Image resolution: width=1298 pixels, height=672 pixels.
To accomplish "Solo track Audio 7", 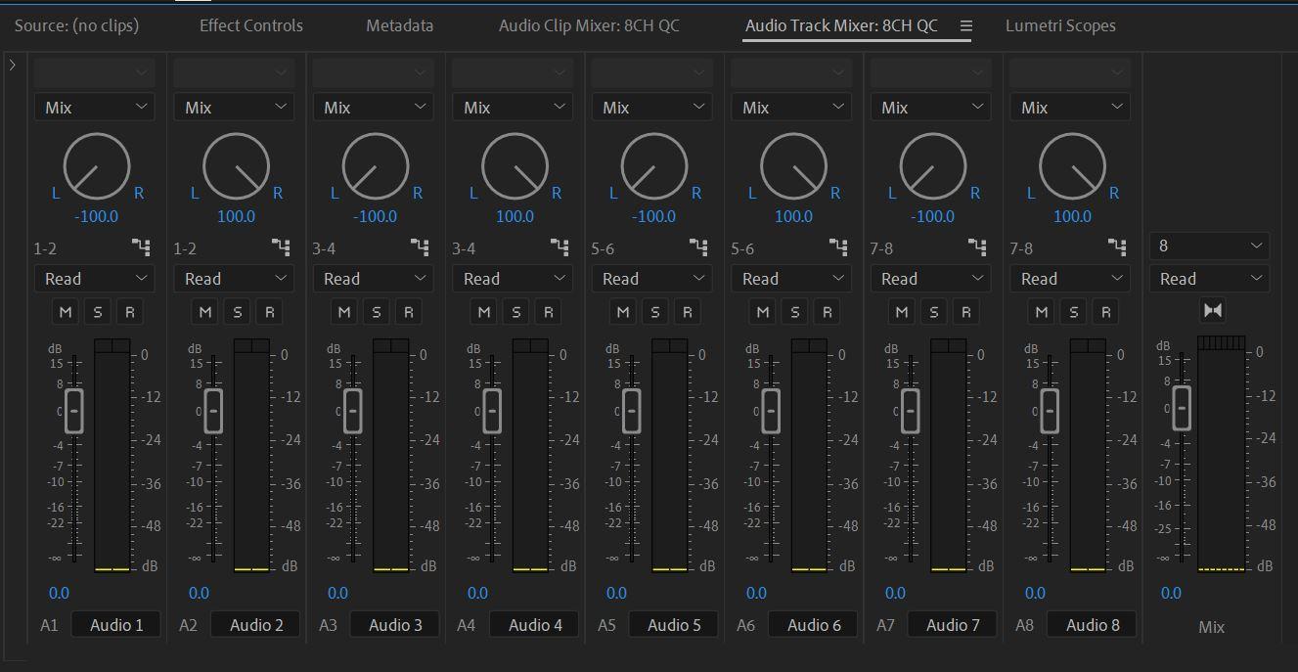I will tap(934, 312).
